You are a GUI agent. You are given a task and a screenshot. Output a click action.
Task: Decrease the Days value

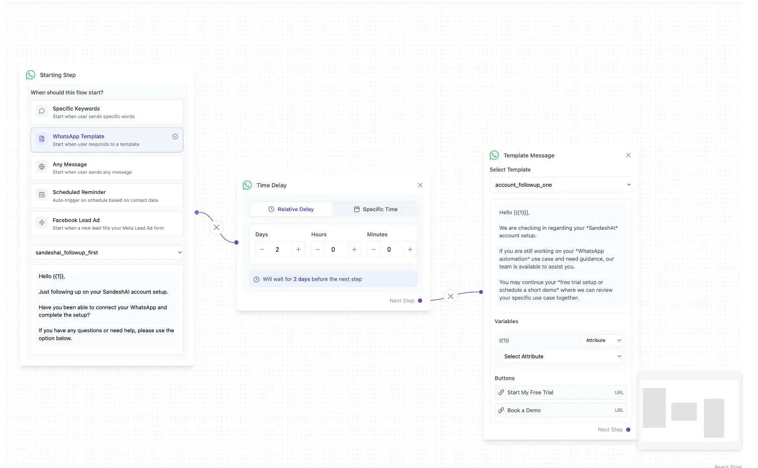pos(262,249)
